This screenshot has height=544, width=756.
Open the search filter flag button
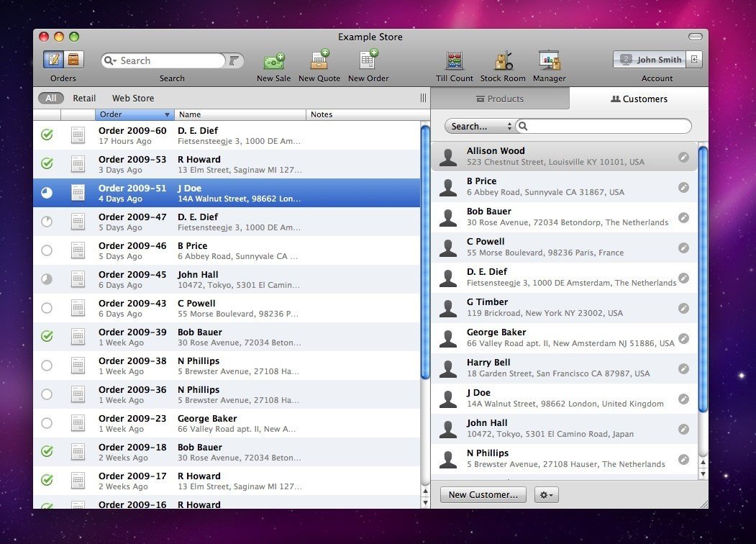[x=234, y=60]
